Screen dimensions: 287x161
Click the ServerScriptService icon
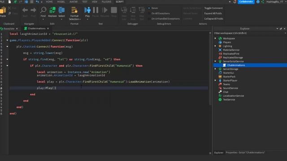[220, 62]
